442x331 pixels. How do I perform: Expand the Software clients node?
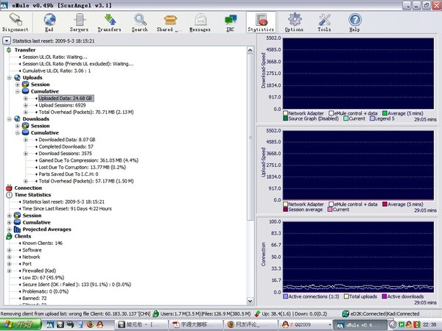9,250
